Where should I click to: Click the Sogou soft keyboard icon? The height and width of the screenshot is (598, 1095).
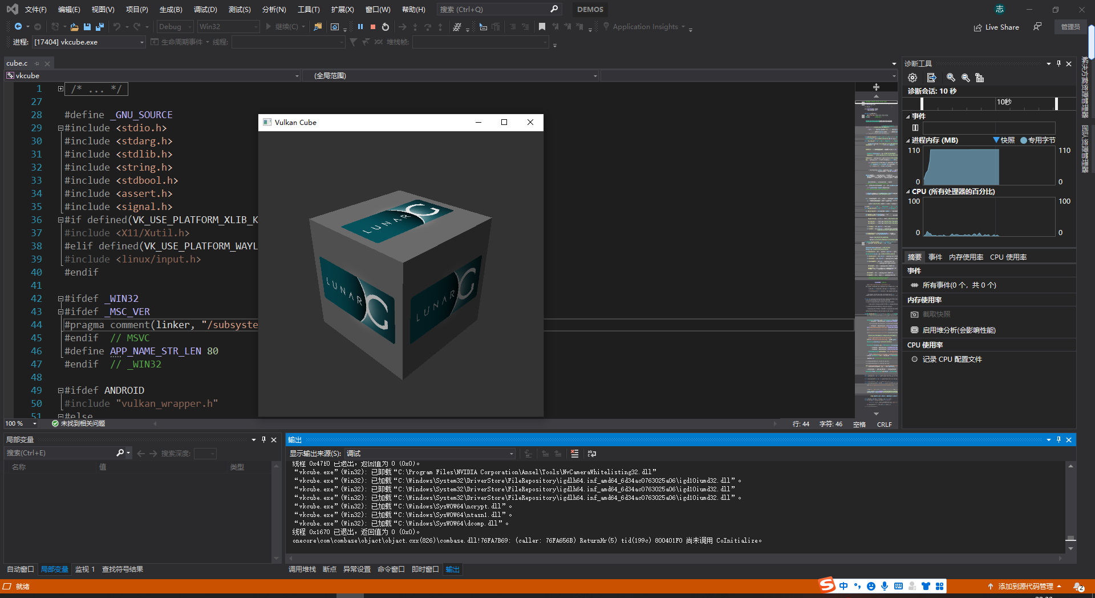pyautogui.click(x=898, y=586)
